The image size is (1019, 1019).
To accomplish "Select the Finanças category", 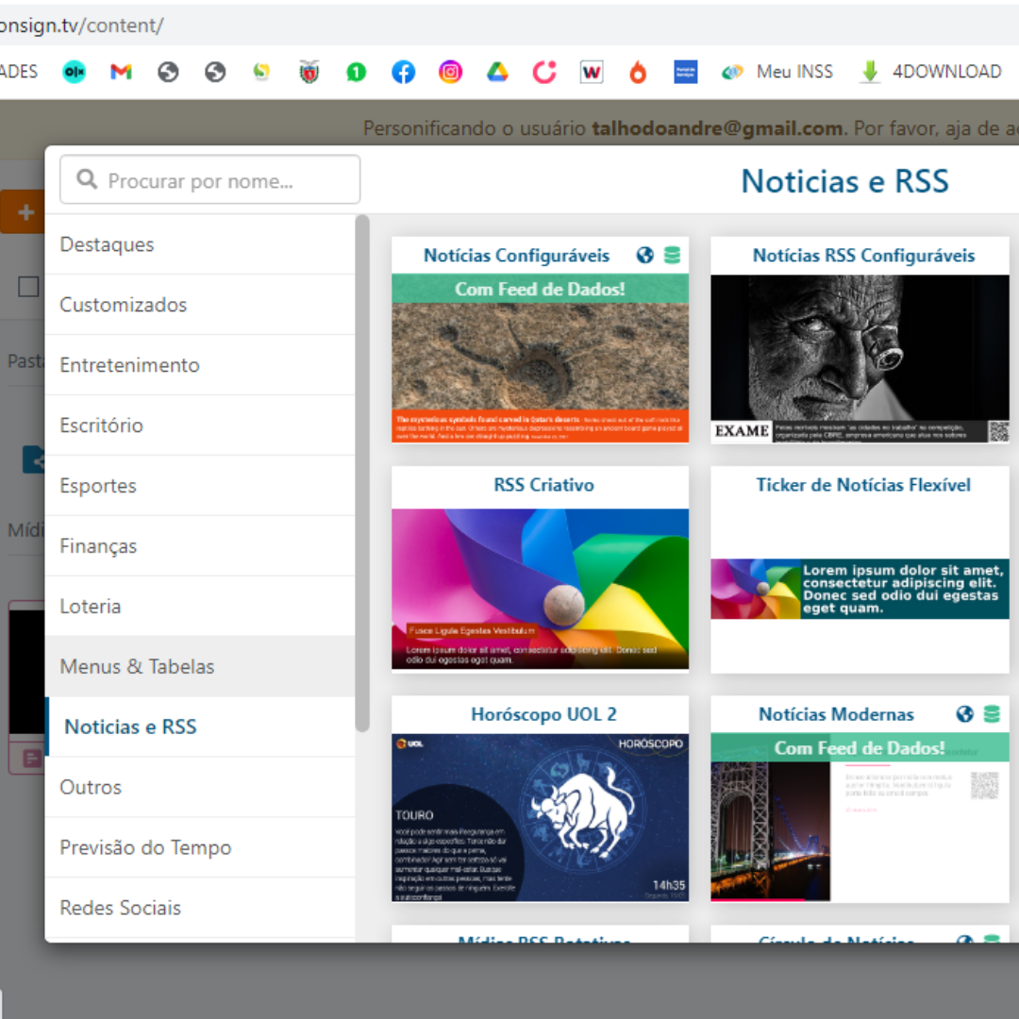I will [200, 546].
